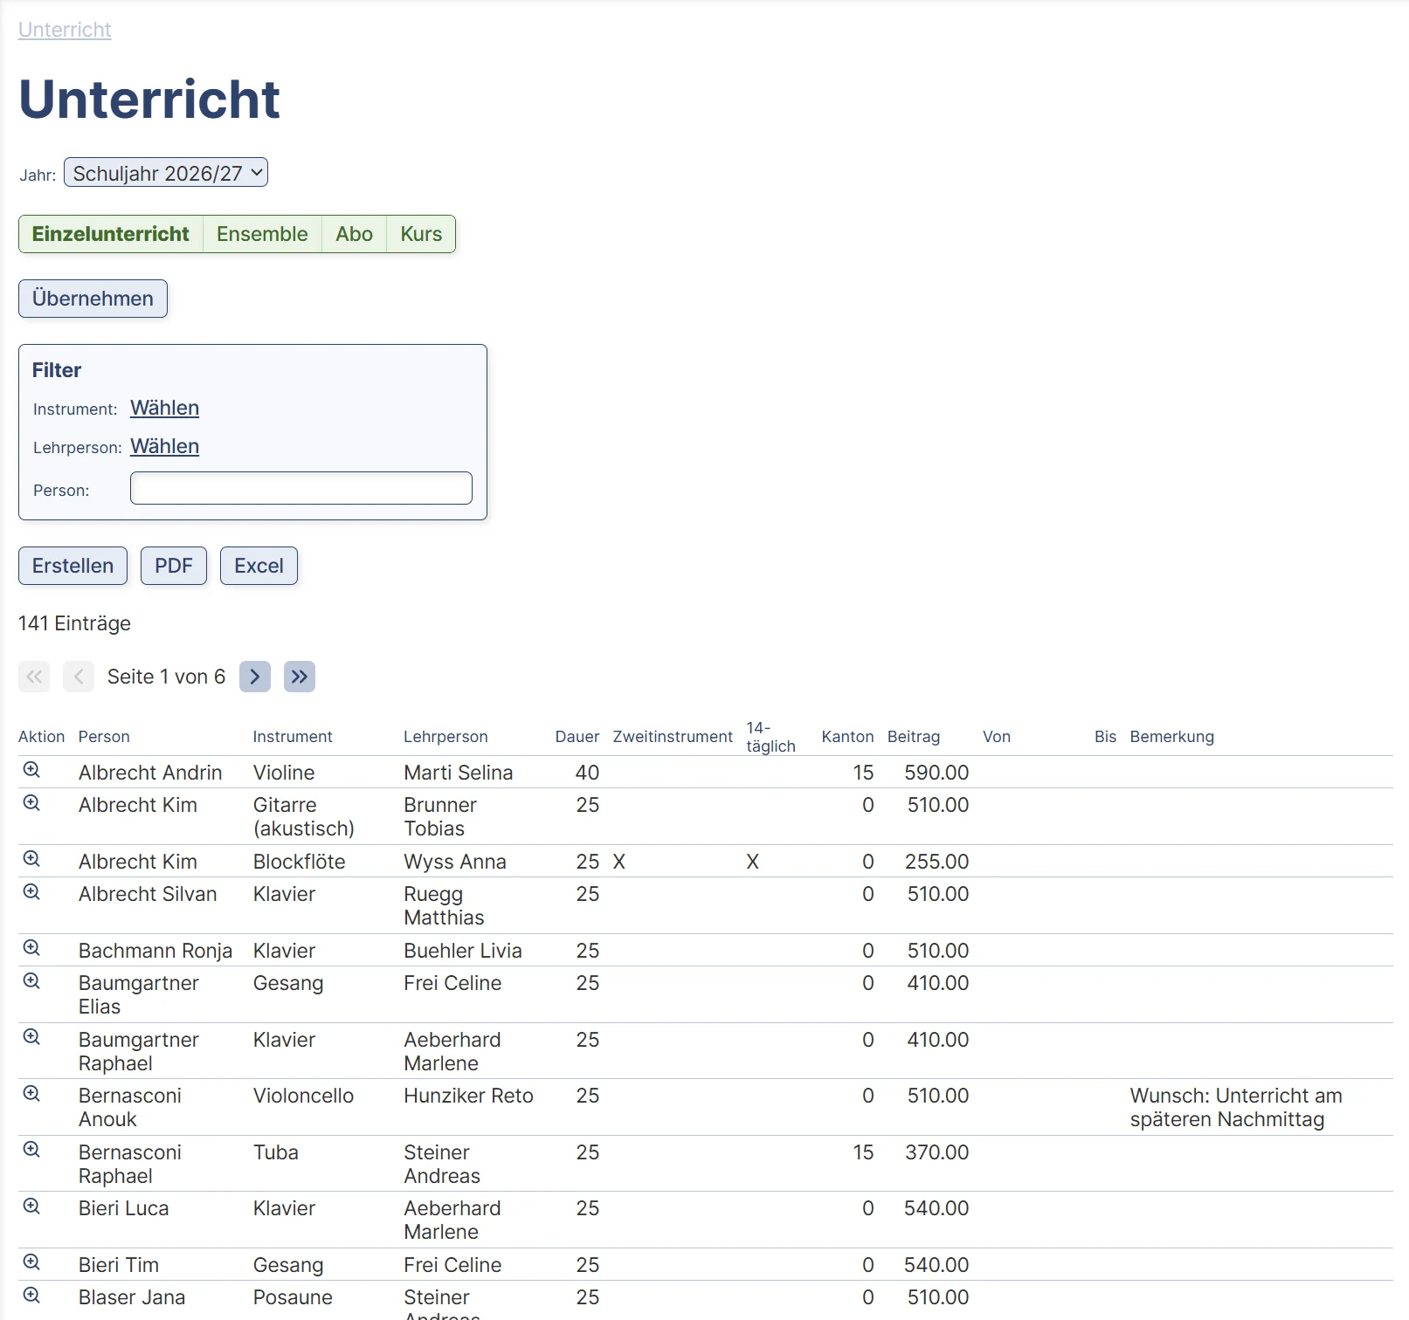The width and height of the screenshot is (1409, 1320).
Task: Open magnifier icon for Bernasconi Raphael
Action: [31, 1150]
